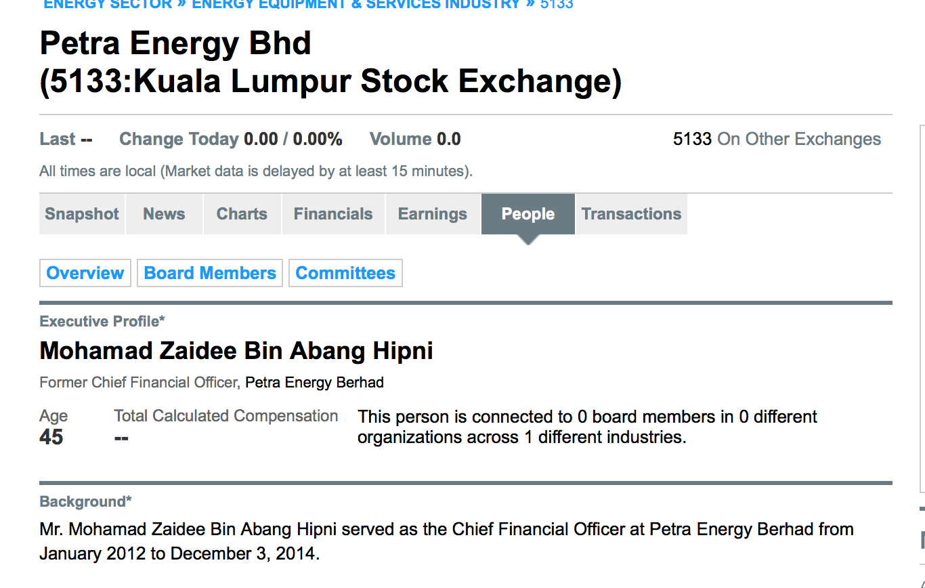Screen dimensions: 925x588
Task: Click the Background paragraph text
Action: pyautogui.click(x=446, y=541)
